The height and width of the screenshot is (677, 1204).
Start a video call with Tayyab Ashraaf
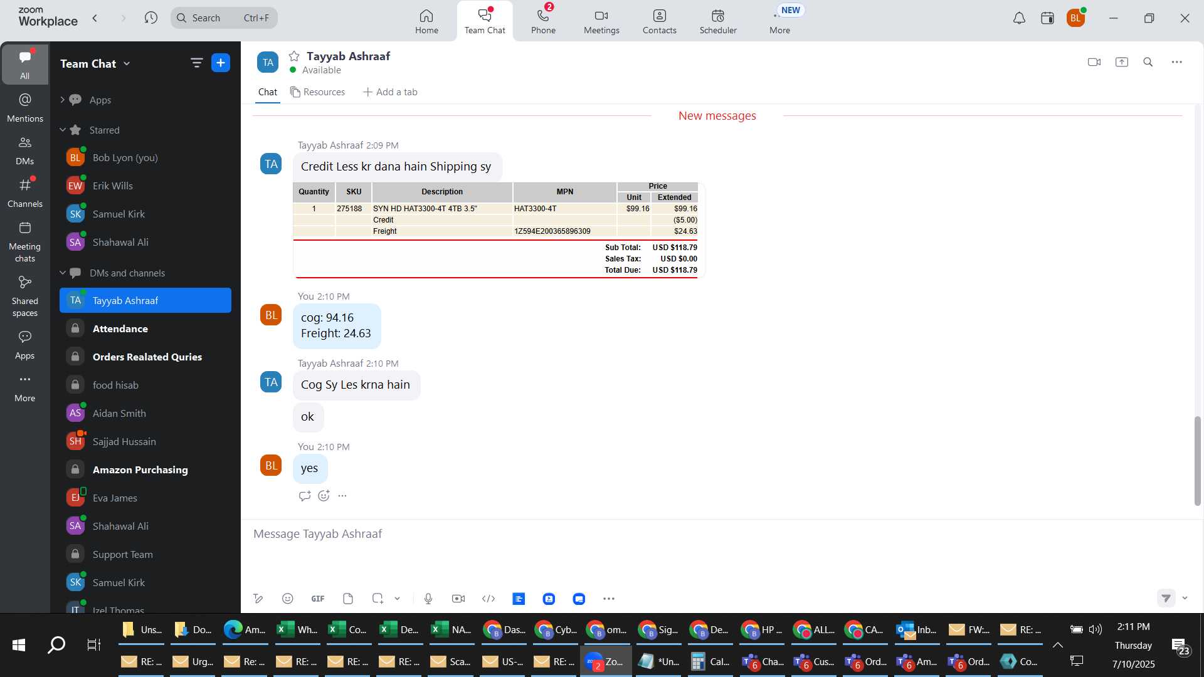1094,62
